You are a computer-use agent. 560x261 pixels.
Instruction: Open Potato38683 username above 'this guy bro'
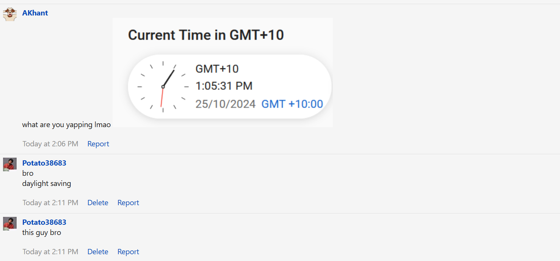coord(44,222)
